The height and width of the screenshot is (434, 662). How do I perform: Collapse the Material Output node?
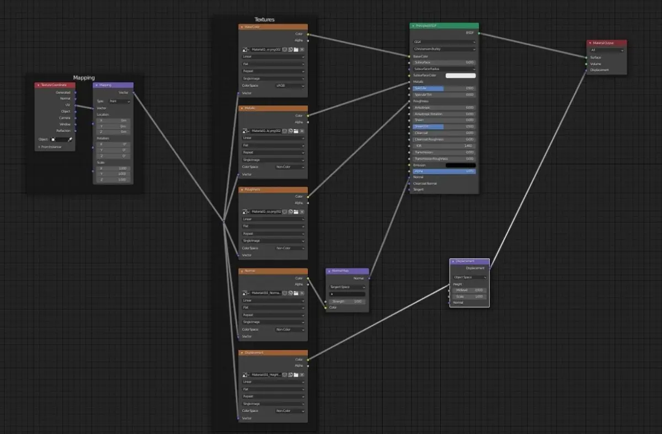click(590, 43)
